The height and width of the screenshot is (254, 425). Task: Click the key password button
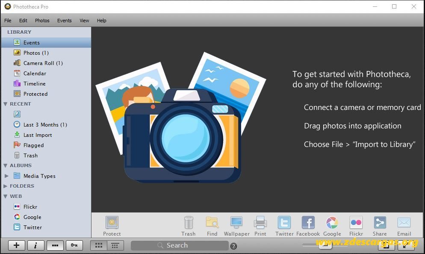coord(74,245)
